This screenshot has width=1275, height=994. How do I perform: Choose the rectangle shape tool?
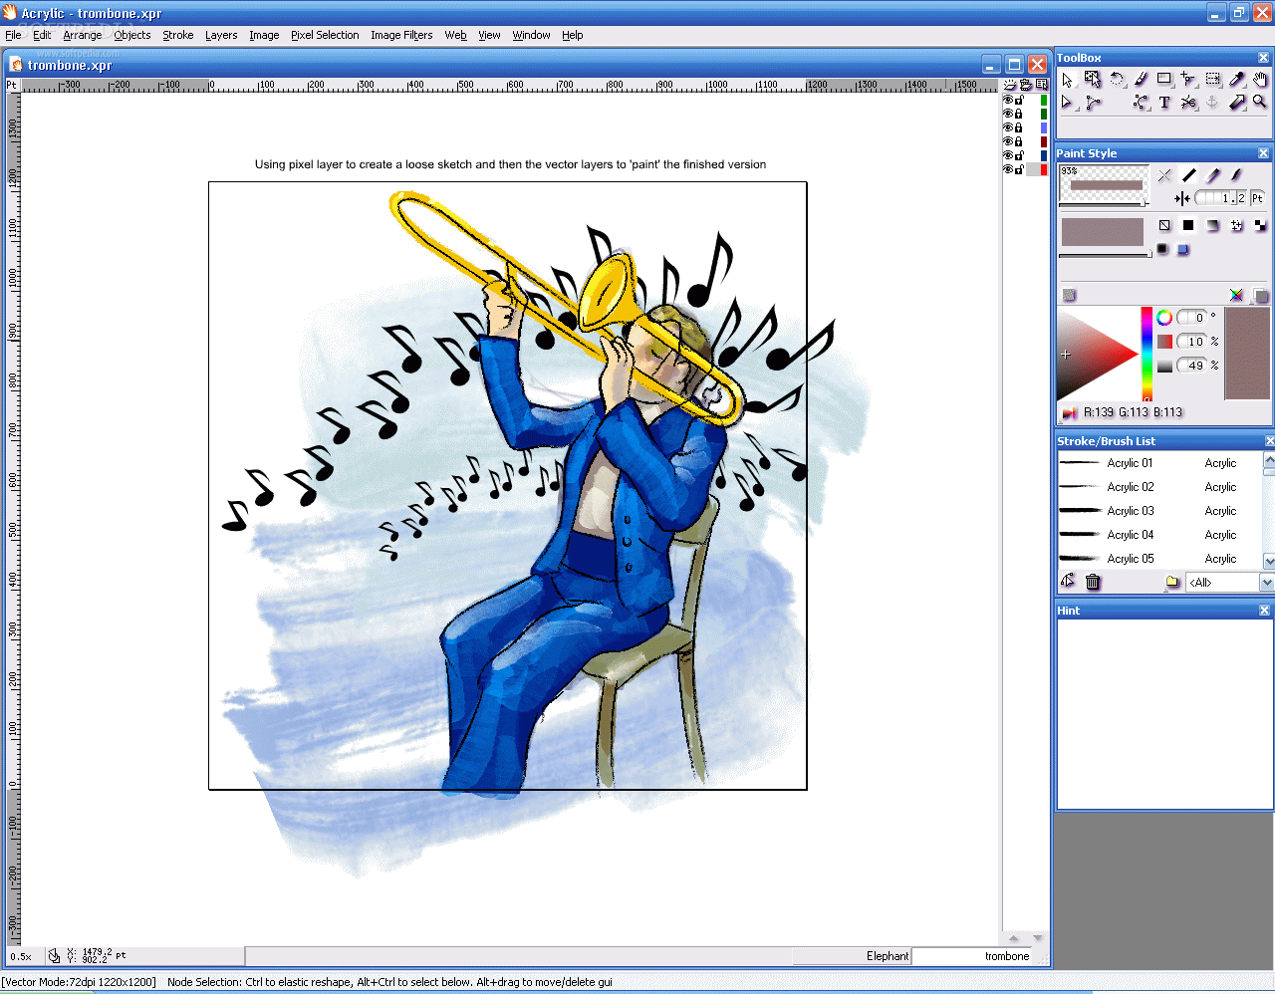point(1164,80)
